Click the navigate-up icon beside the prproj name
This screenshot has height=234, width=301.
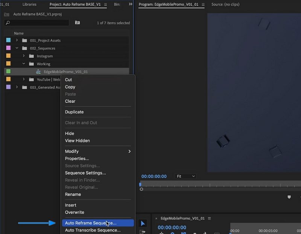6,14
